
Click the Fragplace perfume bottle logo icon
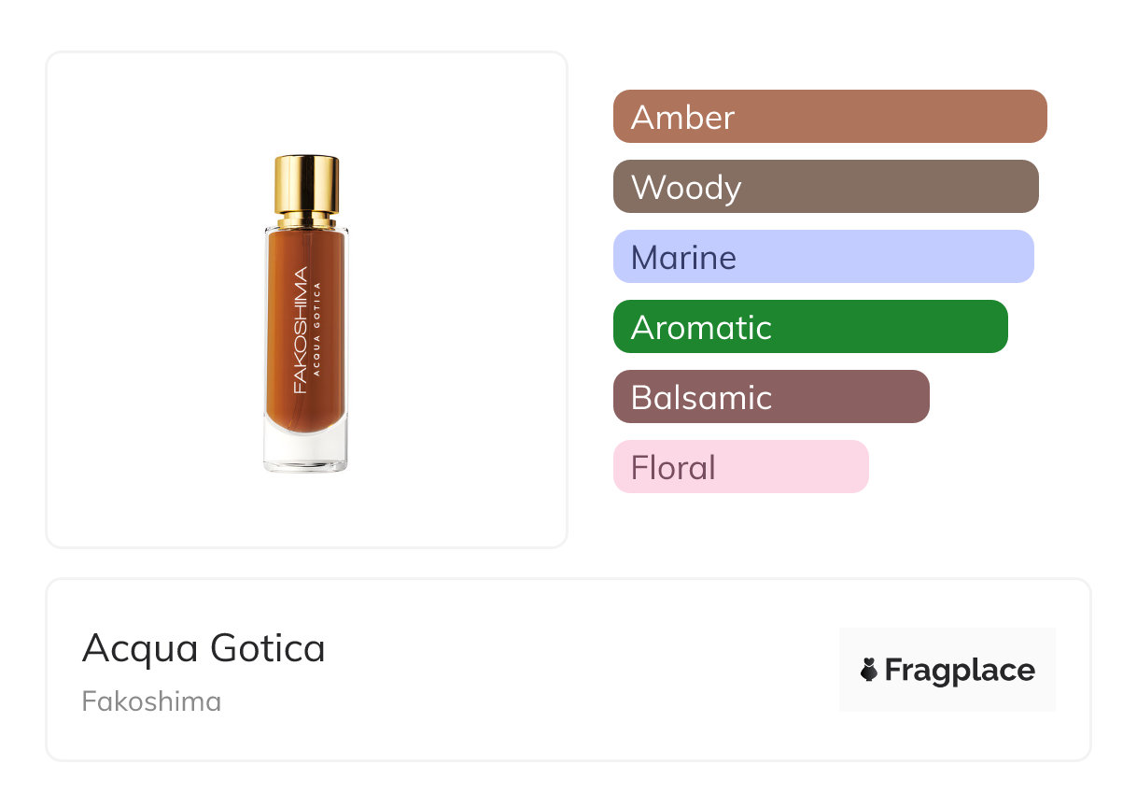(x=869, y=670)
